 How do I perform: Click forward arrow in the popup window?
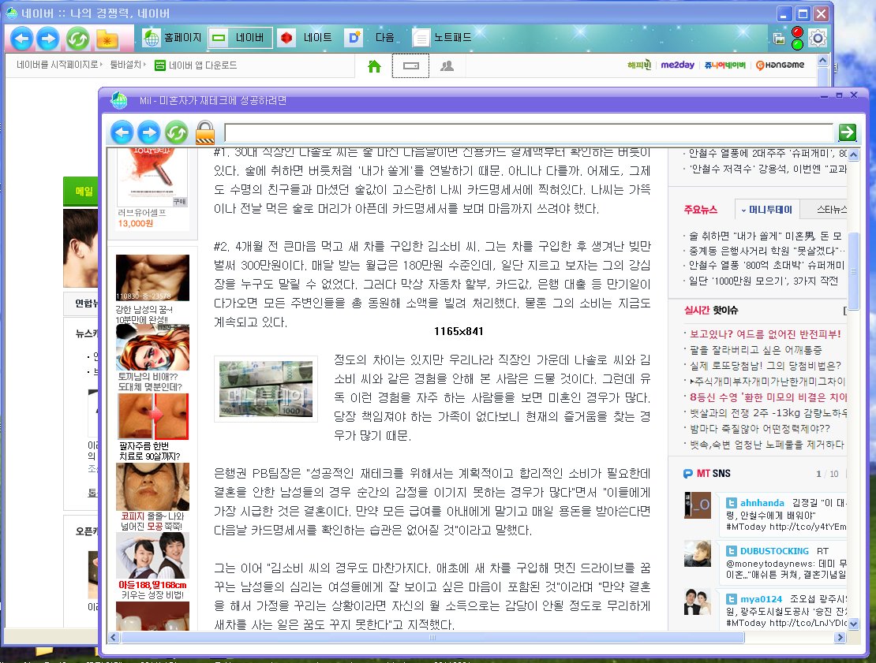click(x=148, y=132)
